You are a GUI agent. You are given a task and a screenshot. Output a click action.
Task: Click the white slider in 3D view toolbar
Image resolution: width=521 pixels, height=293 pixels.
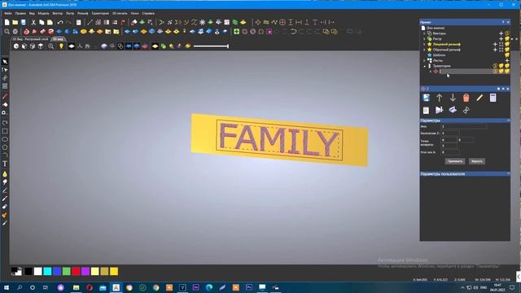[x=211, y=46]
